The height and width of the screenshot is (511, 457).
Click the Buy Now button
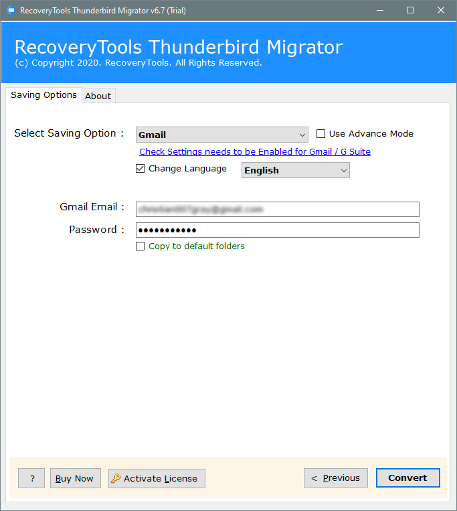pos(76,478)
